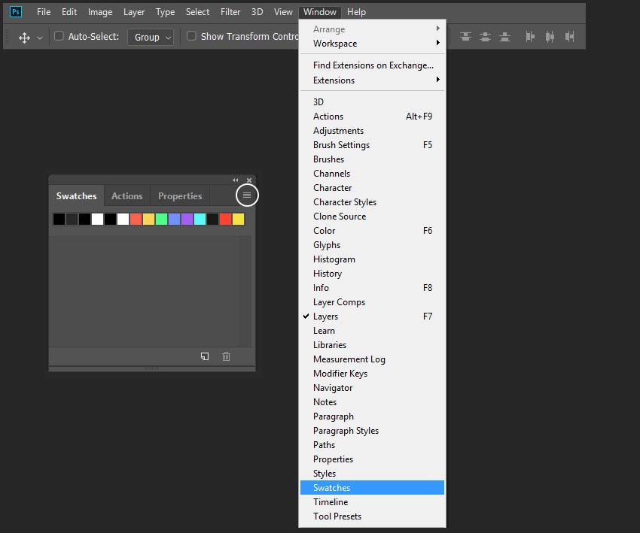Choose Channels in the Window menu
This screenshot has width=640, height=533.
[x=372, y=173]
